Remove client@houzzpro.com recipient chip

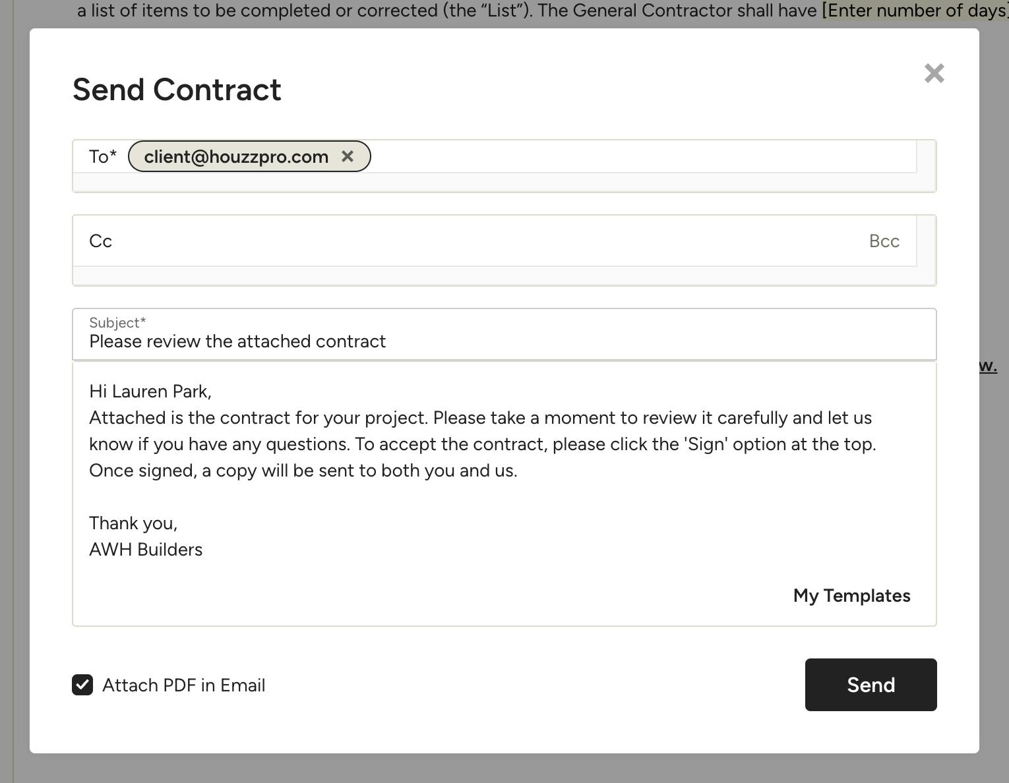[x=348, y=156]
